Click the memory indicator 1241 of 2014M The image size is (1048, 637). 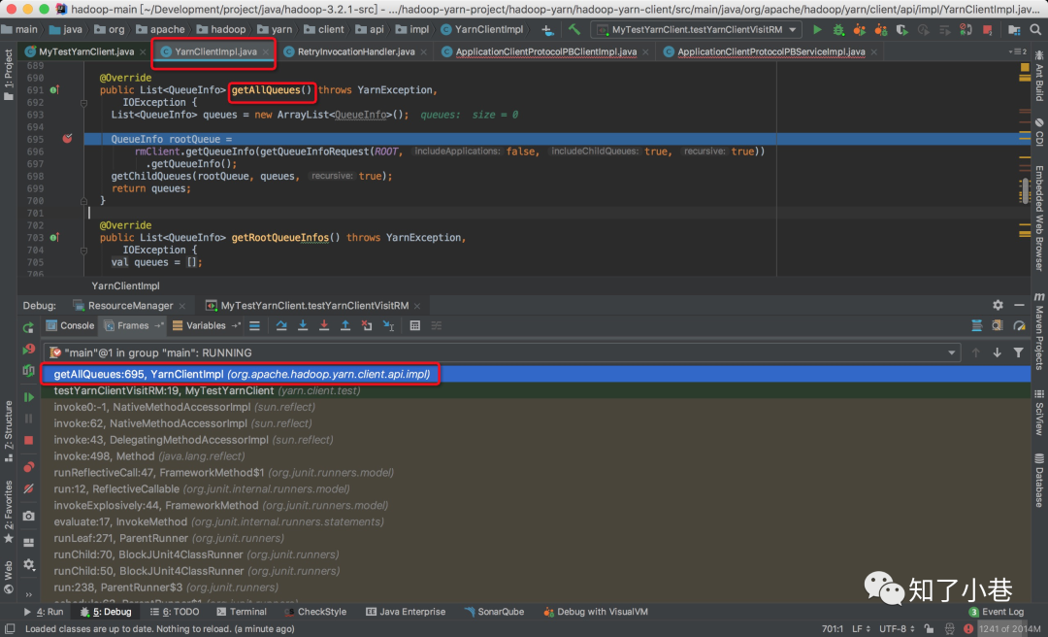coord(1009,629)
